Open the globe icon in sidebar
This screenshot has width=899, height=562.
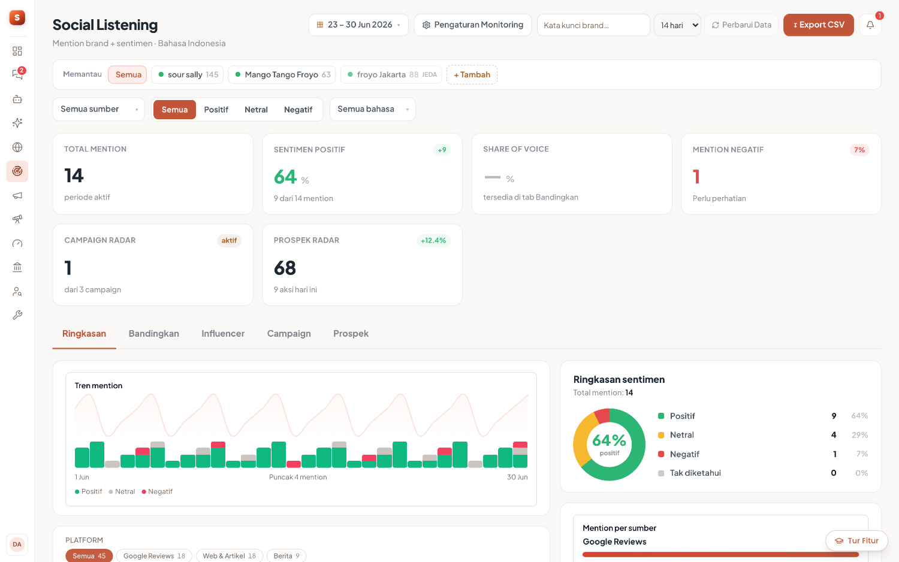click(x=17, y=147)
